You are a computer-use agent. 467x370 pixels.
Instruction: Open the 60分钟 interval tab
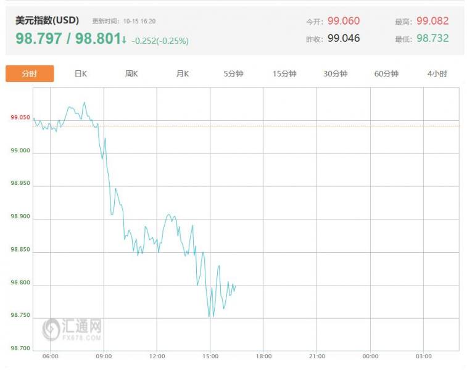tap(386, 74)
